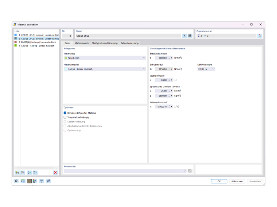Click the Elastizitätsmodul value 30000.0

click(x=161, y=58)
